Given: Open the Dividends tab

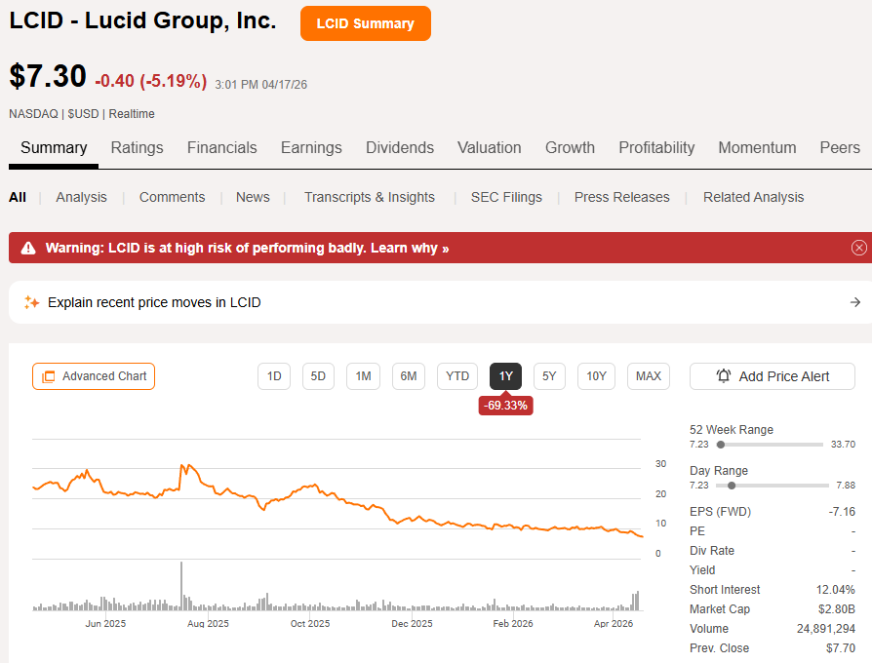Looking at the screenshot, I should click(399, 148).
